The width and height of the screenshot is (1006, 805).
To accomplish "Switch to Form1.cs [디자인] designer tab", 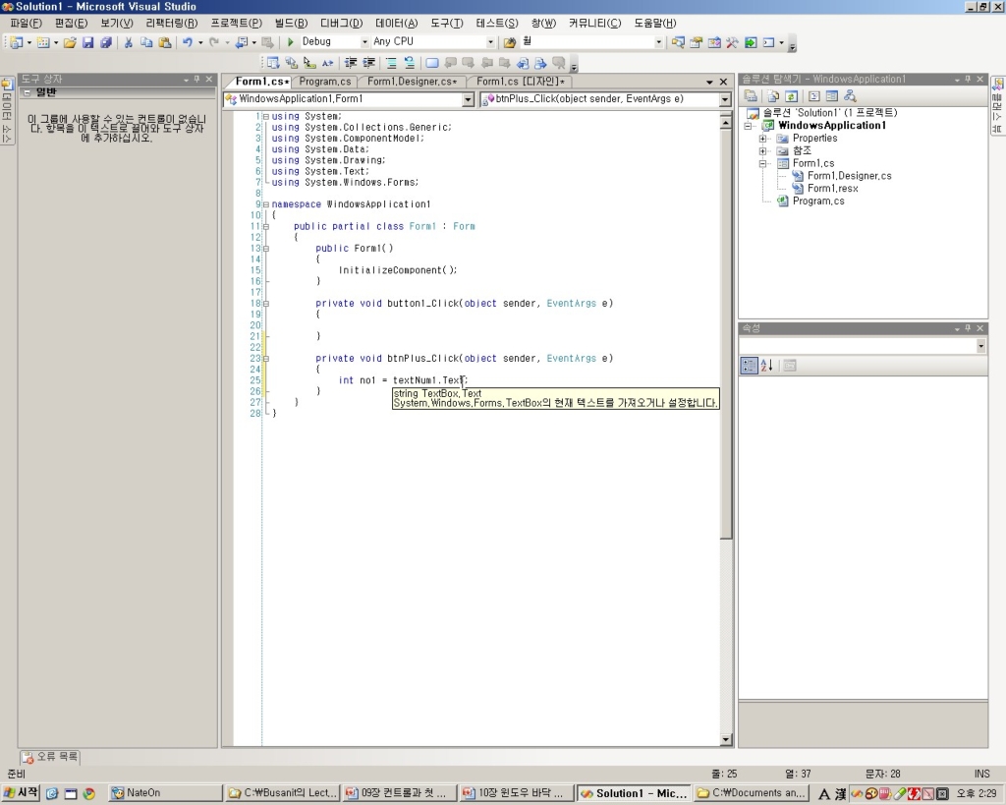I will coord(521,82).
